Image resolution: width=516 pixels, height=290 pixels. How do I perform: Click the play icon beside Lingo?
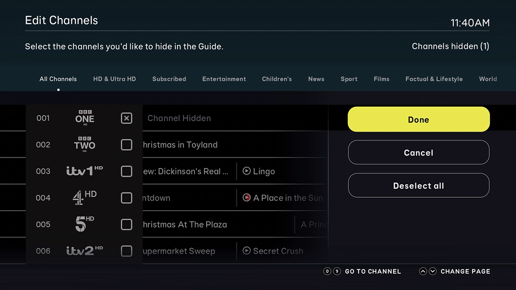click(x=247, y=171)
